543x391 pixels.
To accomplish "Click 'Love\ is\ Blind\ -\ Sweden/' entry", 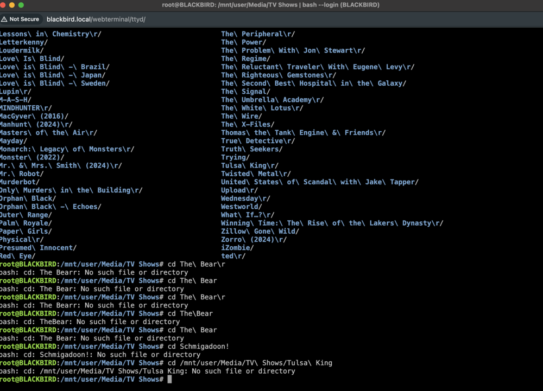I will tap(55, 84).
